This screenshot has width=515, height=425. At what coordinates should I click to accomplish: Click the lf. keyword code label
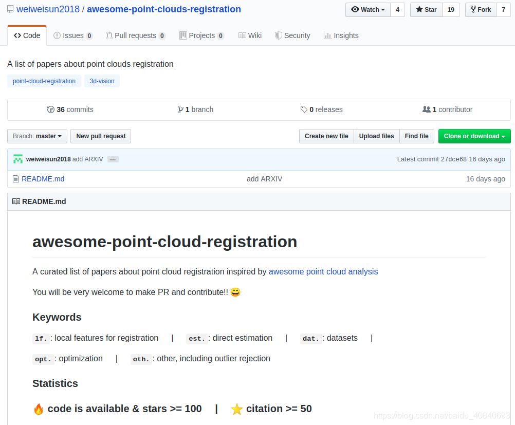[41, 339]
